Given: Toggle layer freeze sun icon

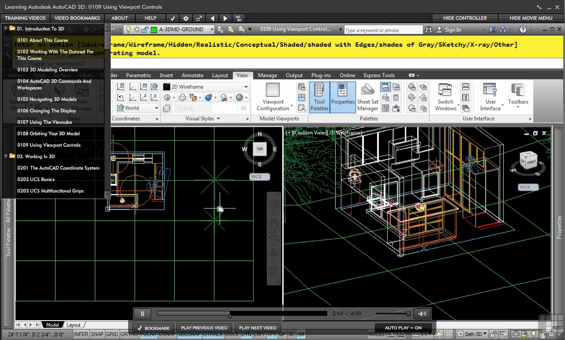Looking at the screenshot, I should click(137, 30).
